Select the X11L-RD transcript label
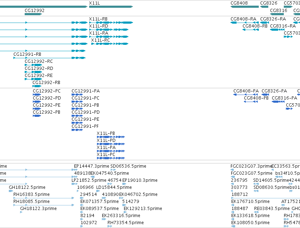Image resolution: width=300 pixels, height=228 pixels. (99, 26)
